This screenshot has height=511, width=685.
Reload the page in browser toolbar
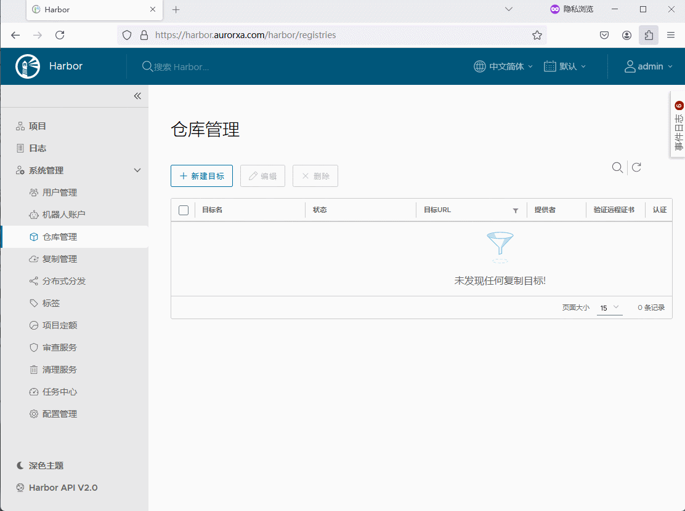click(60, 35)
